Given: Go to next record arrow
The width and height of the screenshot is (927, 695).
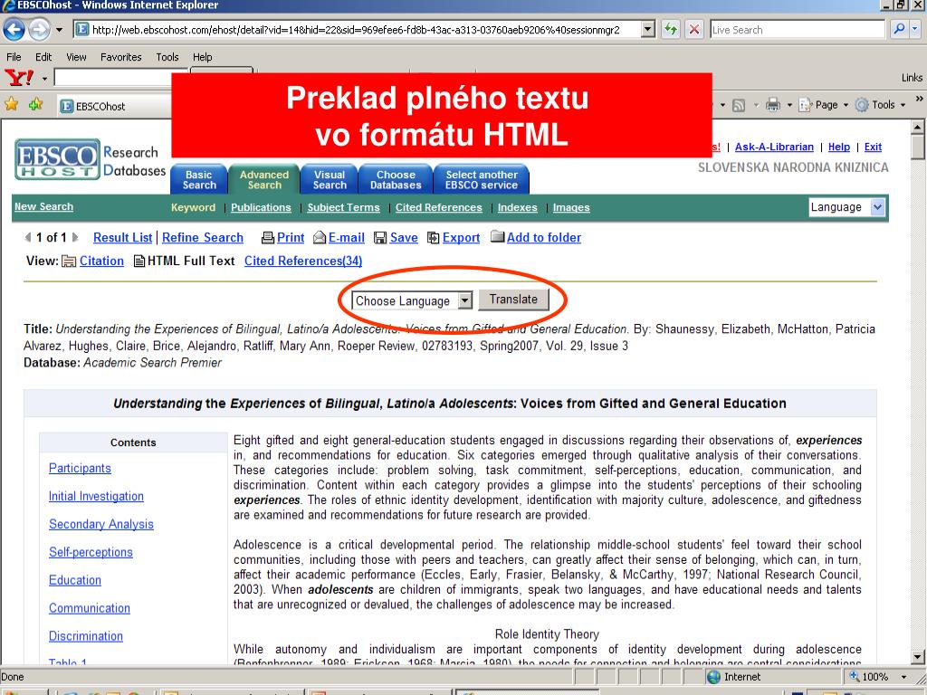Looking at the screenshot, I should pos(75,238).
